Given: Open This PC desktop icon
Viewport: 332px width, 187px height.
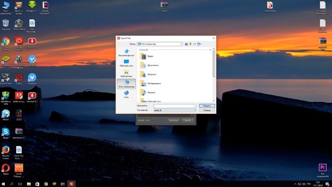Looking at the screenshot, I should pos(6,8).
